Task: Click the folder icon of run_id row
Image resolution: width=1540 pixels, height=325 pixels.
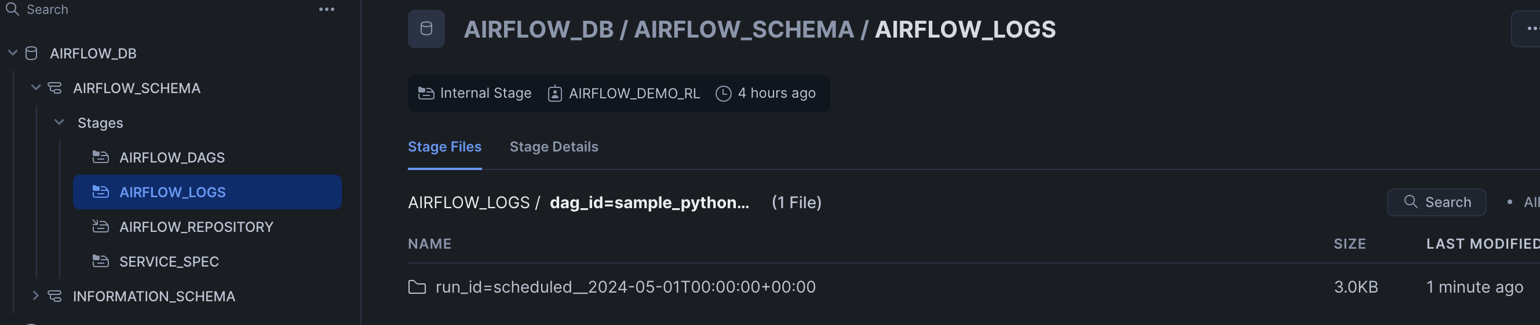Action: click(x=417, y=287)
